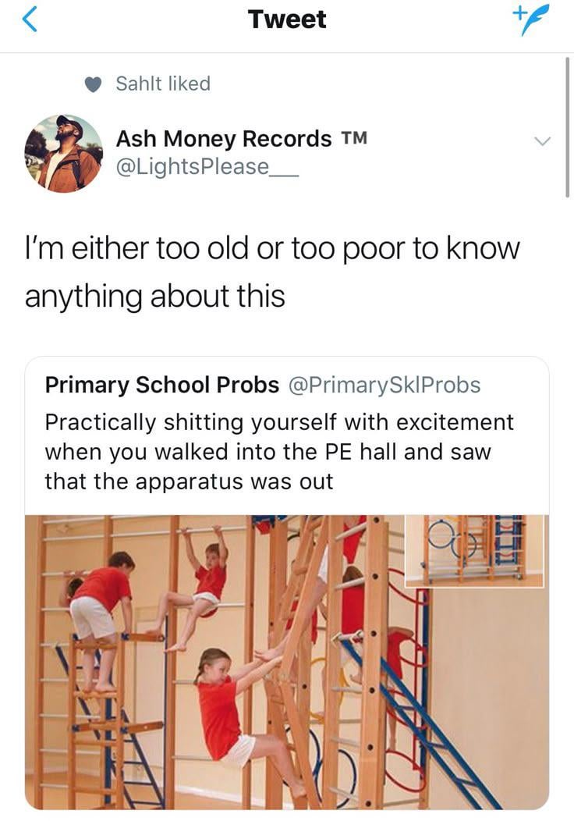The image size is (574, 821).
Task: Open Ash Money Records profile picture
Action: (x=63, y=154)
